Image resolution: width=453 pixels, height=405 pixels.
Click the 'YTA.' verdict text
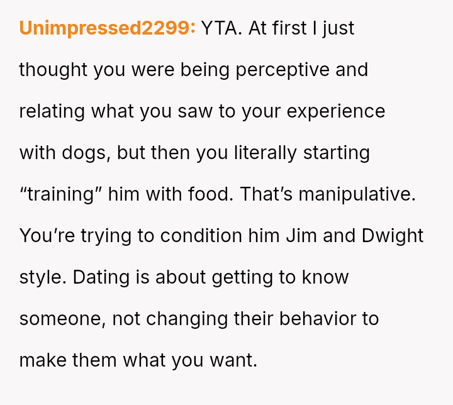point(221,28)
